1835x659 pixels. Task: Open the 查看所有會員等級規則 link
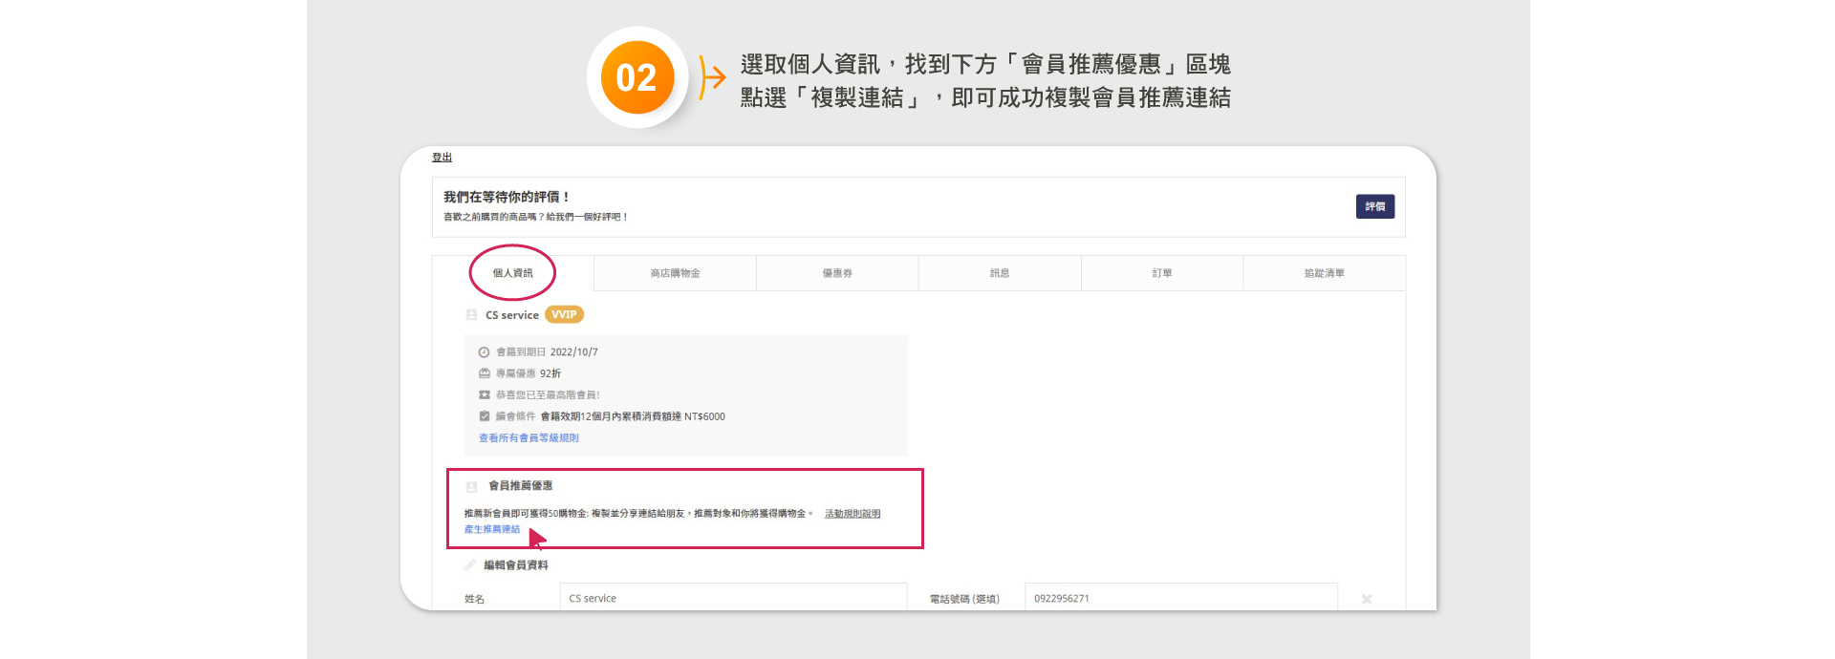click(529, 438)
